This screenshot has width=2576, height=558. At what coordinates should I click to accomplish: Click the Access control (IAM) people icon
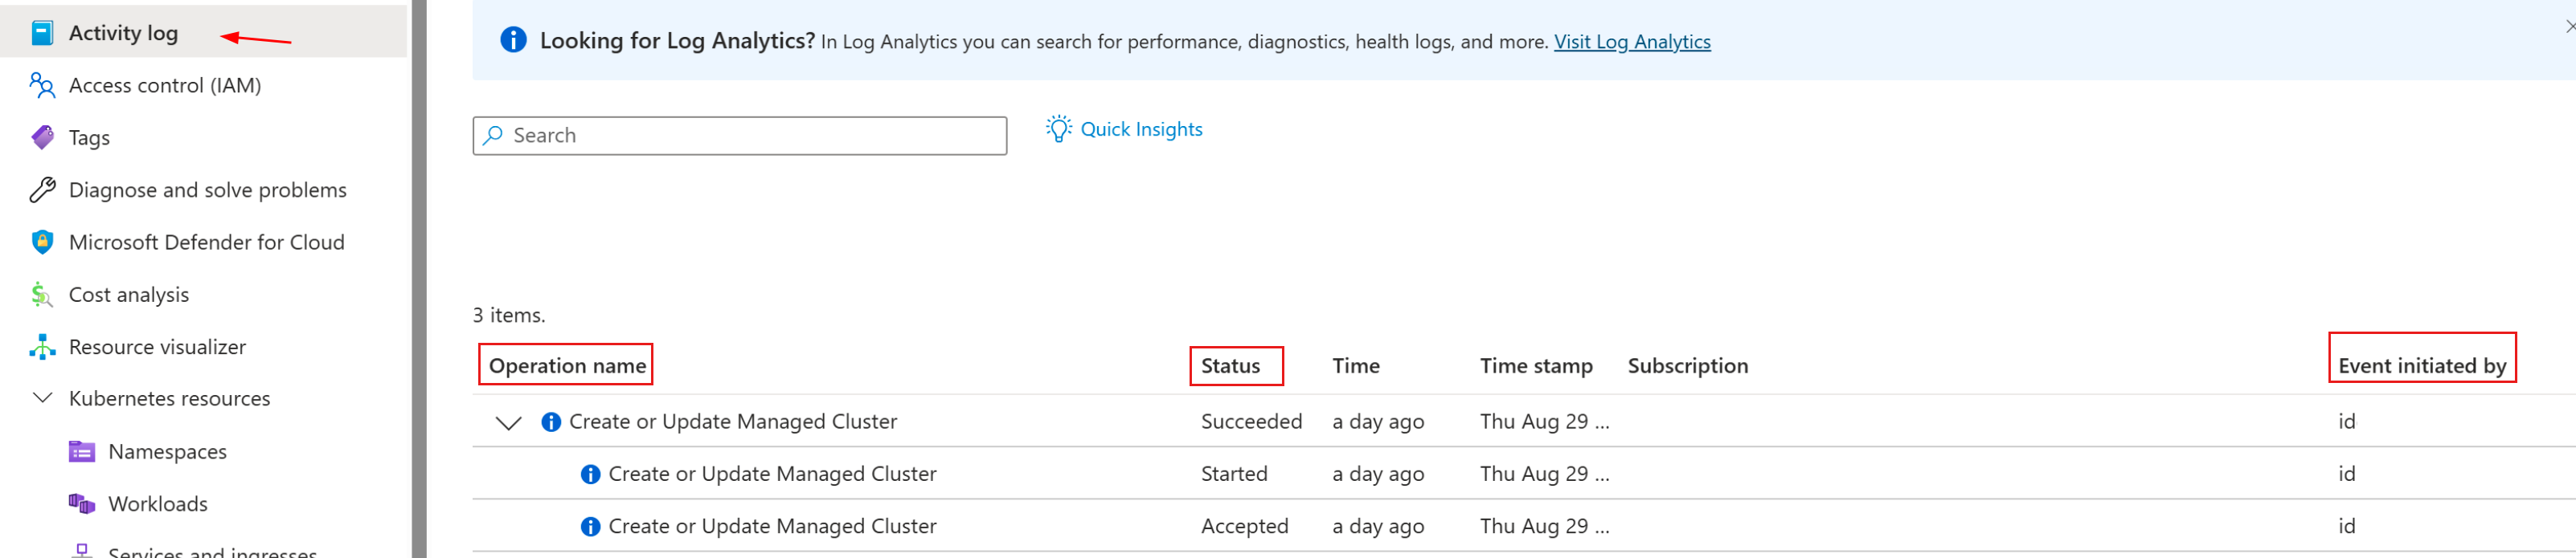[42, 86]
